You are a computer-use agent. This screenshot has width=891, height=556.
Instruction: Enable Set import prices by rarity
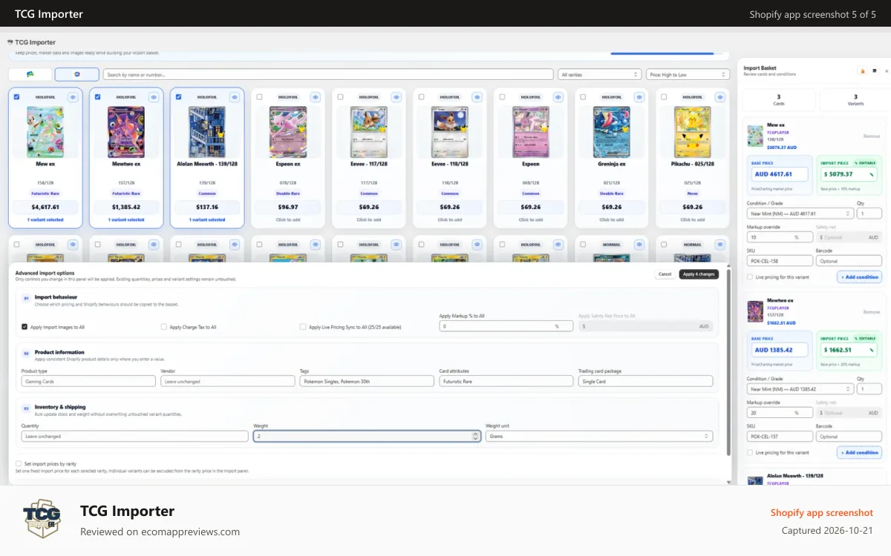19,463
